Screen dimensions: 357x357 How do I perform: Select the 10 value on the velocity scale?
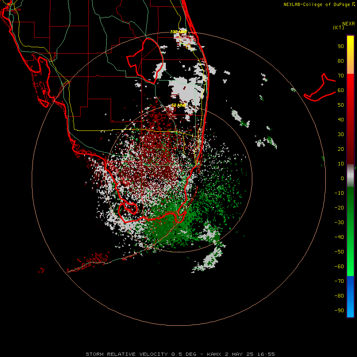[341, 164]
